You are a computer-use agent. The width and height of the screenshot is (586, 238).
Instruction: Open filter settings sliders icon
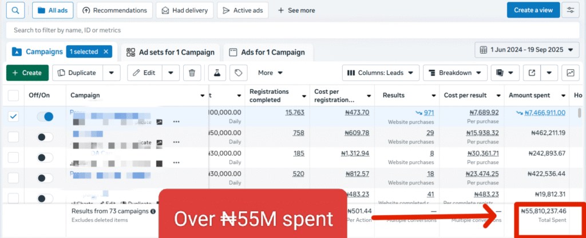pos(570,10)
